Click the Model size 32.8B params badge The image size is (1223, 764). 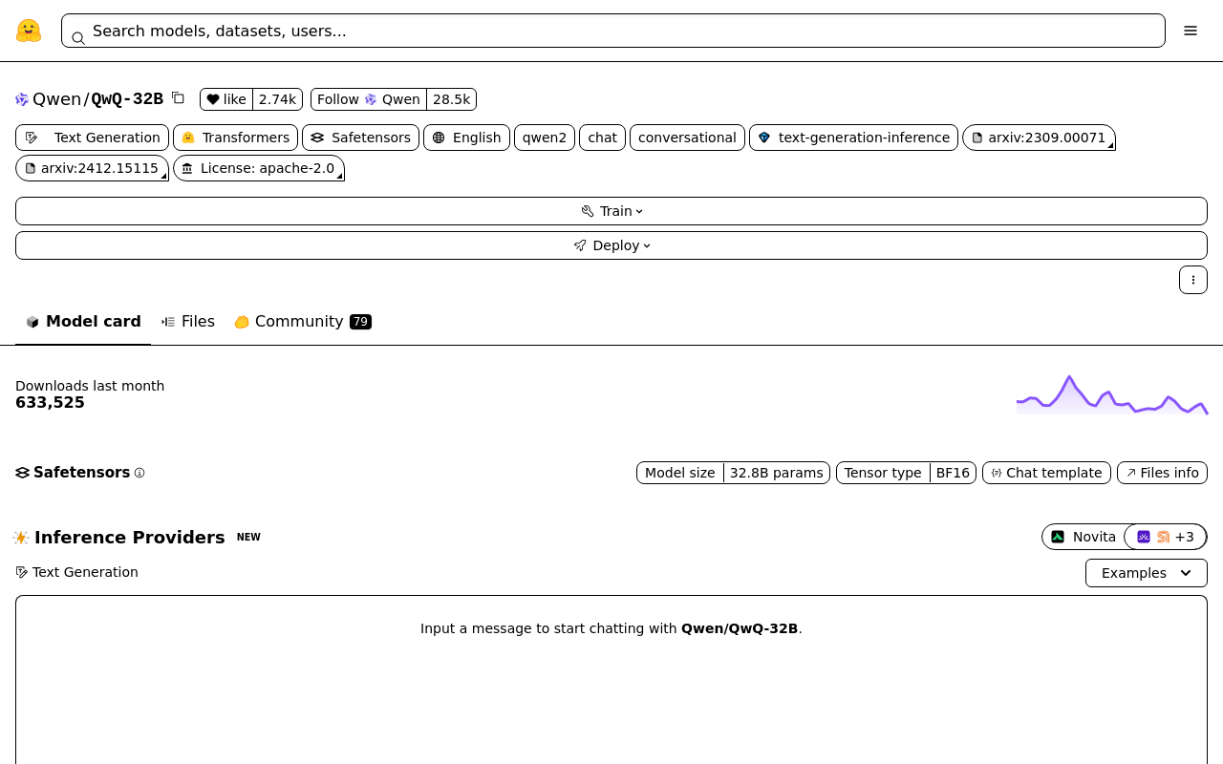[x=733, y=473]
